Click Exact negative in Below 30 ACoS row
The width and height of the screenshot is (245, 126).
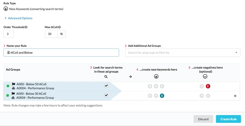click(x=208, y=96)
